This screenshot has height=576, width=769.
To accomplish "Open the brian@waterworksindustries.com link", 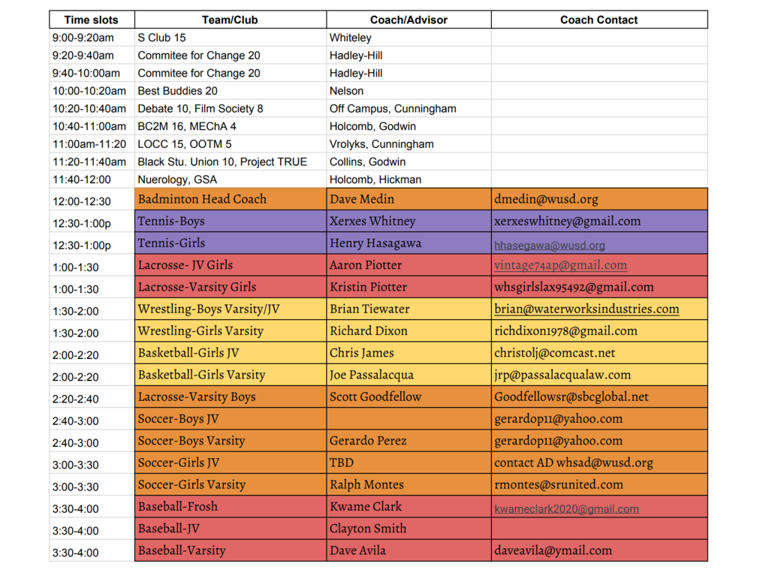I will click(587, 309).
